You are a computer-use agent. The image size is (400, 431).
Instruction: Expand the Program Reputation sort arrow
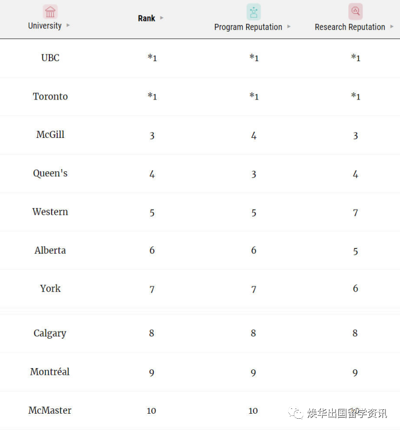click(x=289, y=27)
